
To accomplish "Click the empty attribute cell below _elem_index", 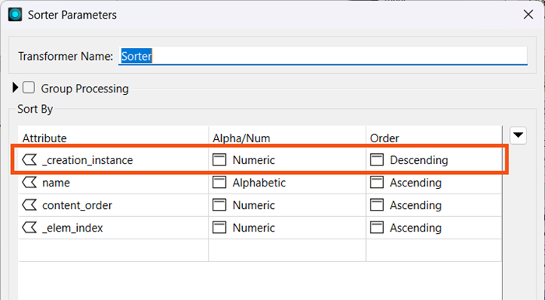I will pos(114,250).
